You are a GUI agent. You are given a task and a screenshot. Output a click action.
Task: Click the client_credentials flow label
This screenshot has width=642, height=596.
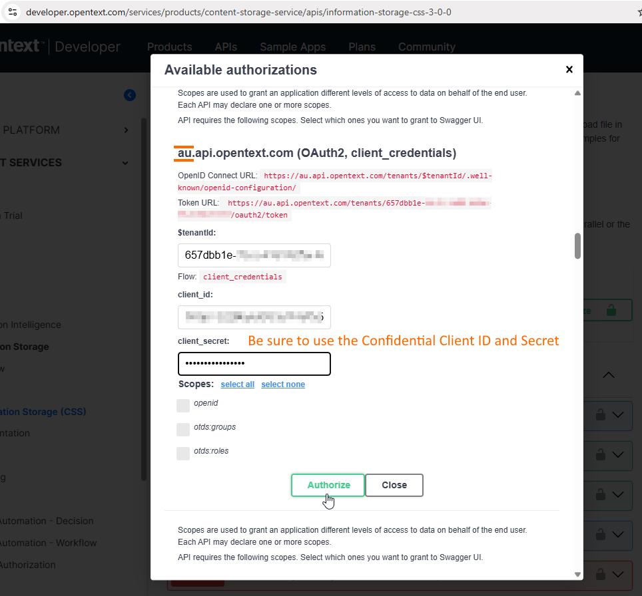pyautogui.click(x=242, y=277)
